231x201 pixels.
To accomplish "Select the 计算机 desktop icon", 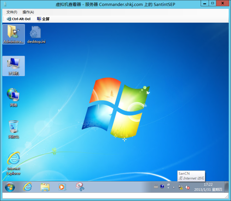I will click(x=13, y=66).
